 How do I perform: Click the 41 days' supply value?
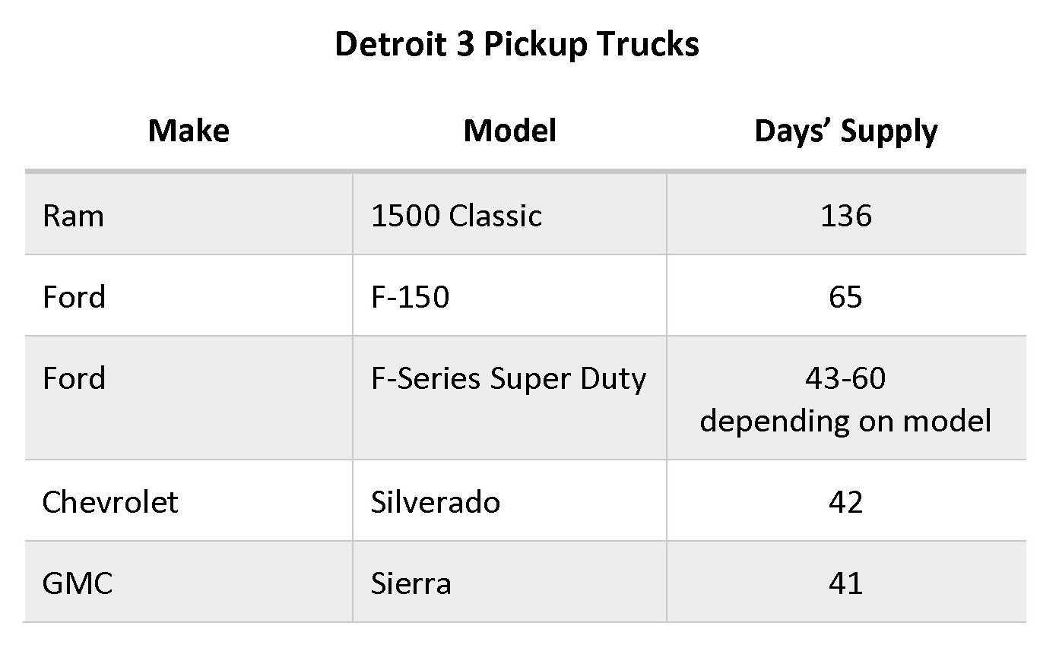846,583
